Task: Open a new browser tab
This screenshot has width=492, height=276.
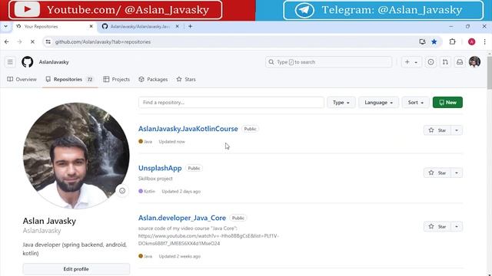Action: tap(190, 27)
